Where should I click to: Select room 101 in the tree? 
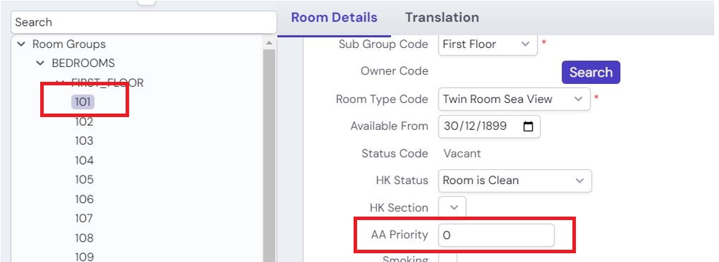pos(83,102)
